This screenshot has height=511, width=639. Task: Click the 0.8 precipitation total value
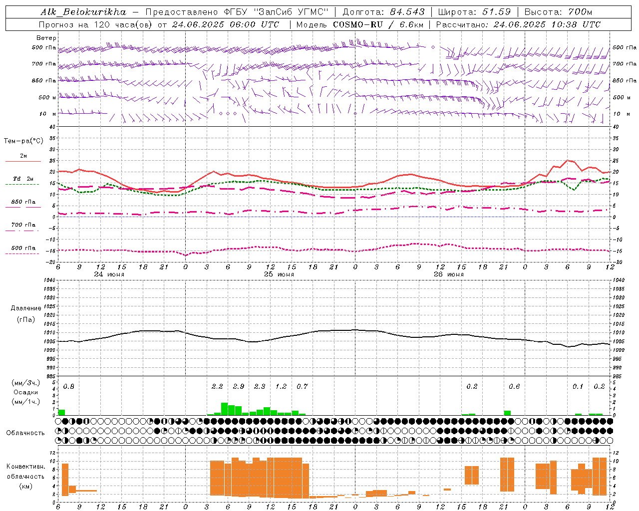[x=69, y=387]
